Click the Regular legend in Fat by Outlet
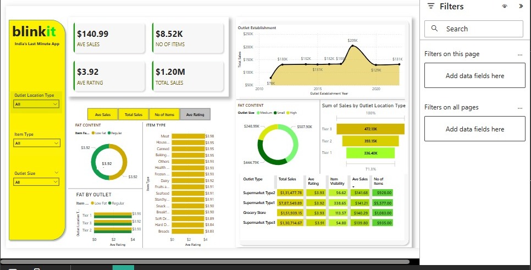The image size is (531, 270). click(x=116, y=203)
